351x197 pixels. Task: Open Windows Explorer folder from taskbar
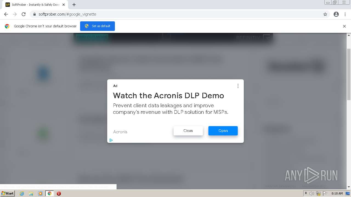point(31,193)
